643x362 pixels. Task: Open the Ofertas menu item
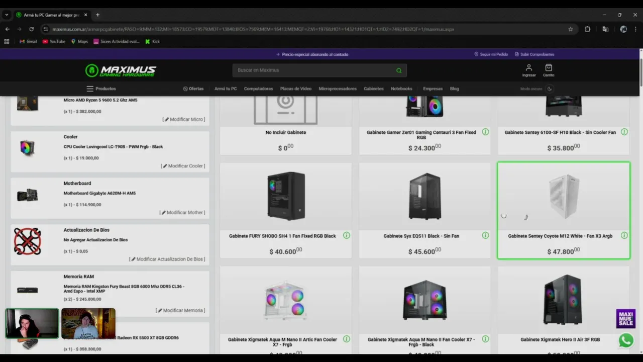193,89
